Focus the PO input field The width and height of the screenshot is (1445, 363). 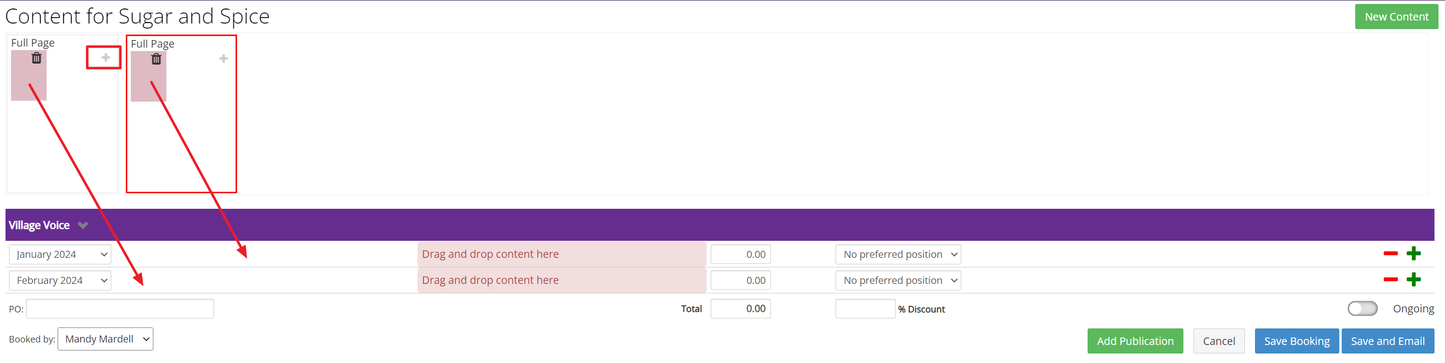(120, 308)
